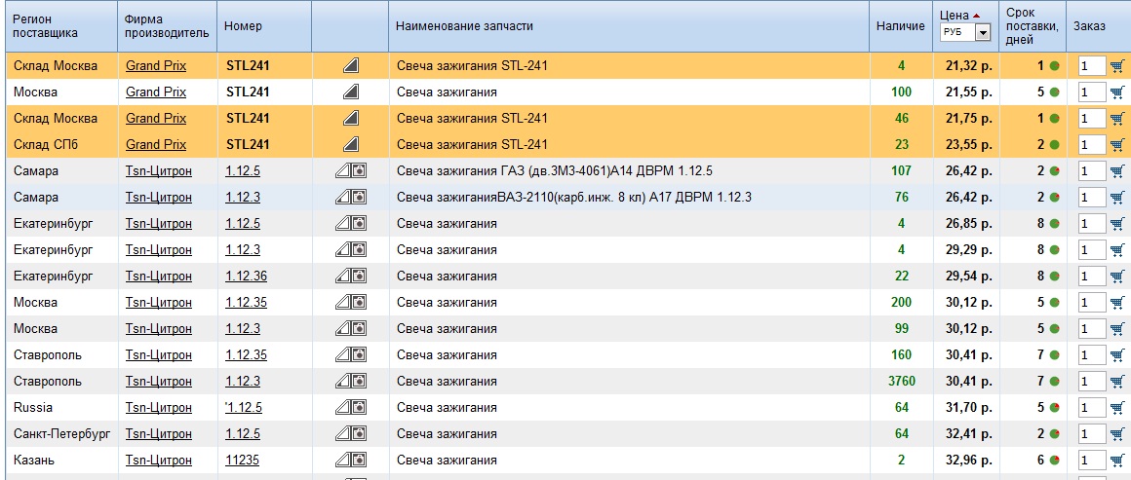Open Grand Prix link in Склад СПб row

[x=156, y=145]
